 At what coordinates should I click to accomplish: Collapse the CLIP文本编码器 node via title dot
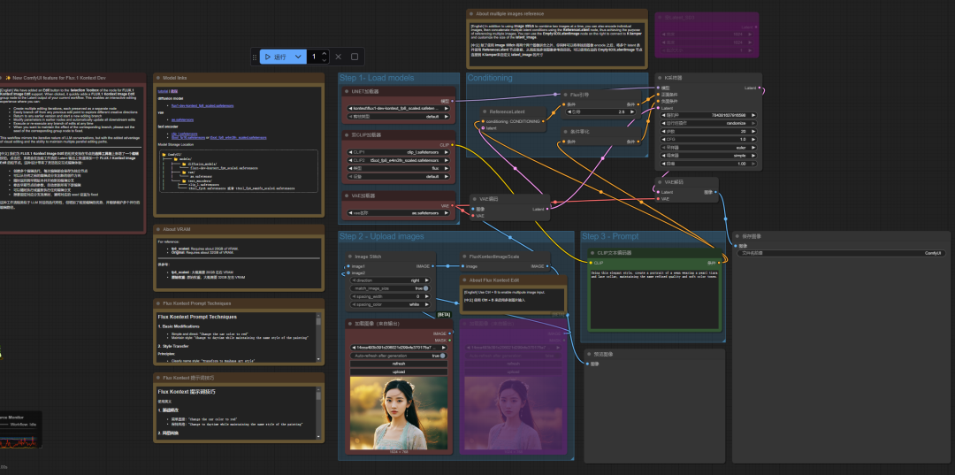(592, 252)
